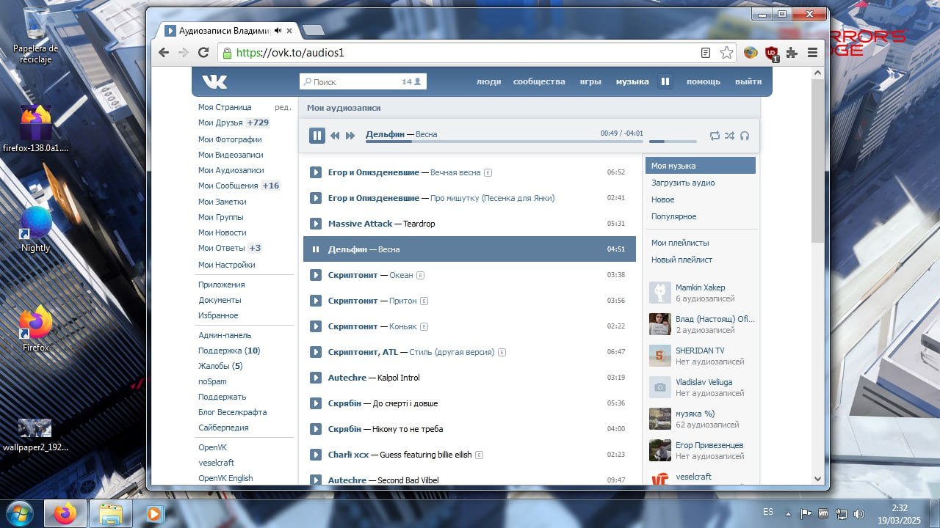The width and height of the screenshot is (940, 528).
Task: Open File Explorer from the taskbar
Action: point(110,513)
